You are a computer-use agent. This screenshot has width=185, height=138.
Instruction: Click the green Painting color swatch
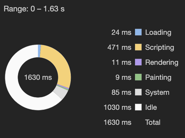[x=138, y=77]
